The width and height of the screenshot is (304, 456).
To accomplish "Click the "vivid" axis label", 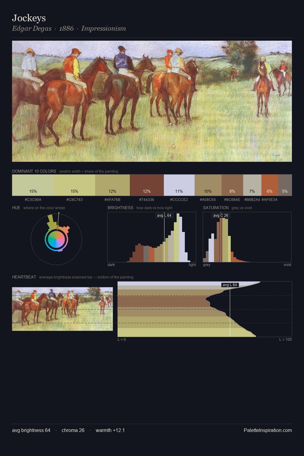I will [287, 265].
